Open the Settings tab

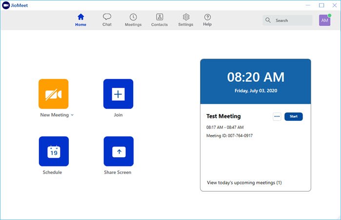(x=186, y=20)
